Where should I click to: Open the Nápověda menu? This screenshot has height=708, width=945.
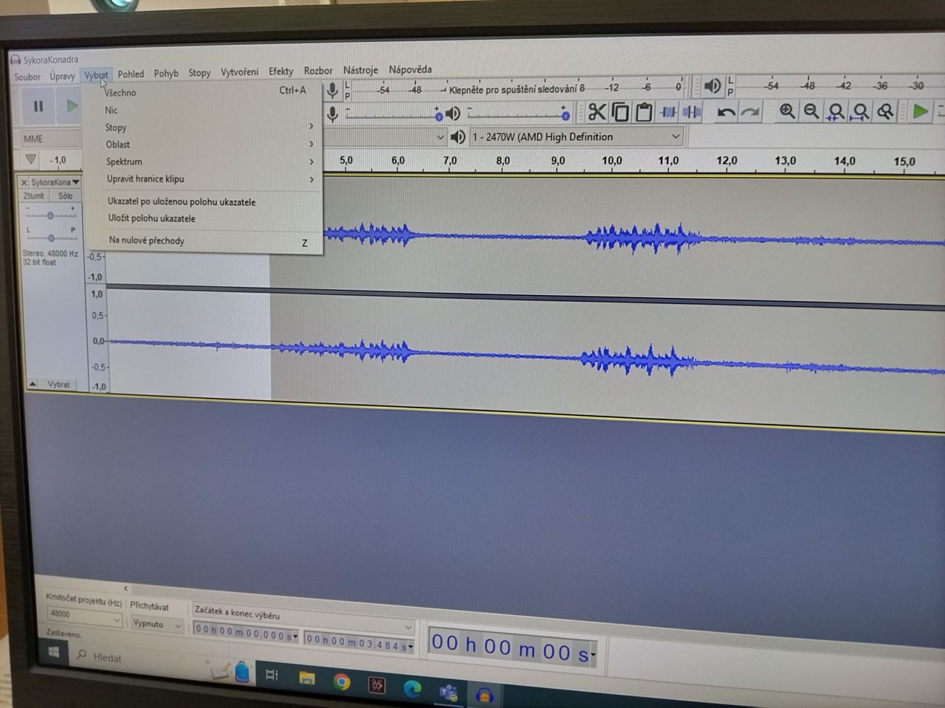point(410,69)
